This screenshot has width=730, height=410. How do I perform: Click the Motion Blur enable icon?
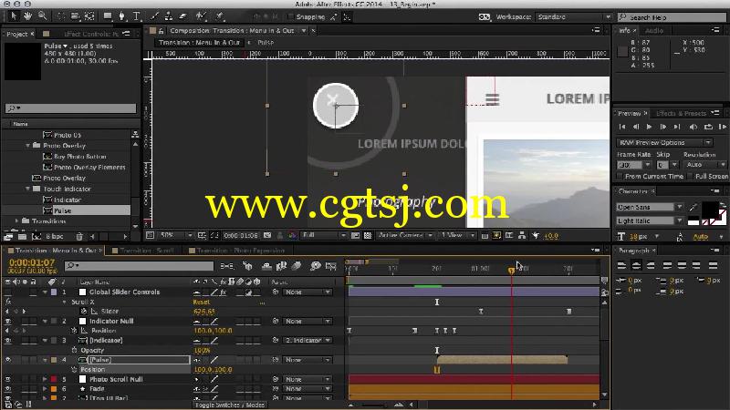297,266
